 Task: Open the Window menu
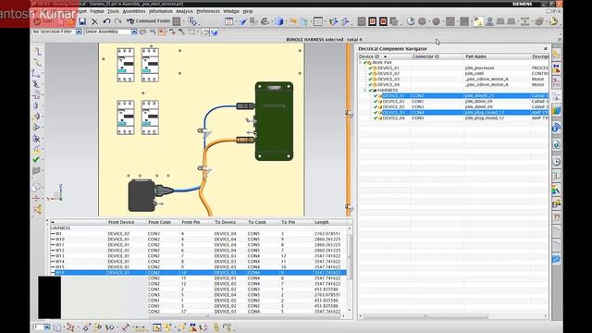coord(231,11)
